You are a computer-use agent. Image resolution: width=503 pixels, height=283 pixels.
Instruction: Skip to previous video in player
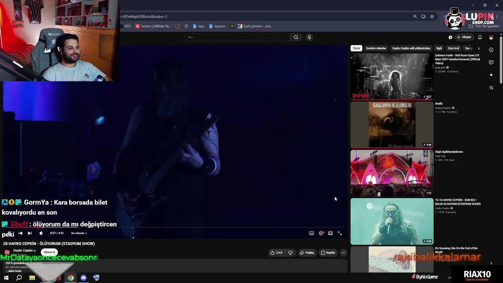point(20,233)
